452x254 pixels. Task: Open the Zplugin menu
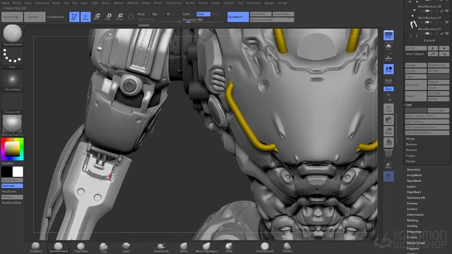(x=269, y=3)
